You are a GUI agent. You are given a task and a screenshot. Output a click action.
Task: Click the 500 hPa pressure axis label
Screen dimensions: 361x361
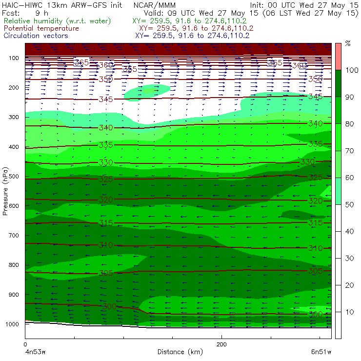[14, 176]
